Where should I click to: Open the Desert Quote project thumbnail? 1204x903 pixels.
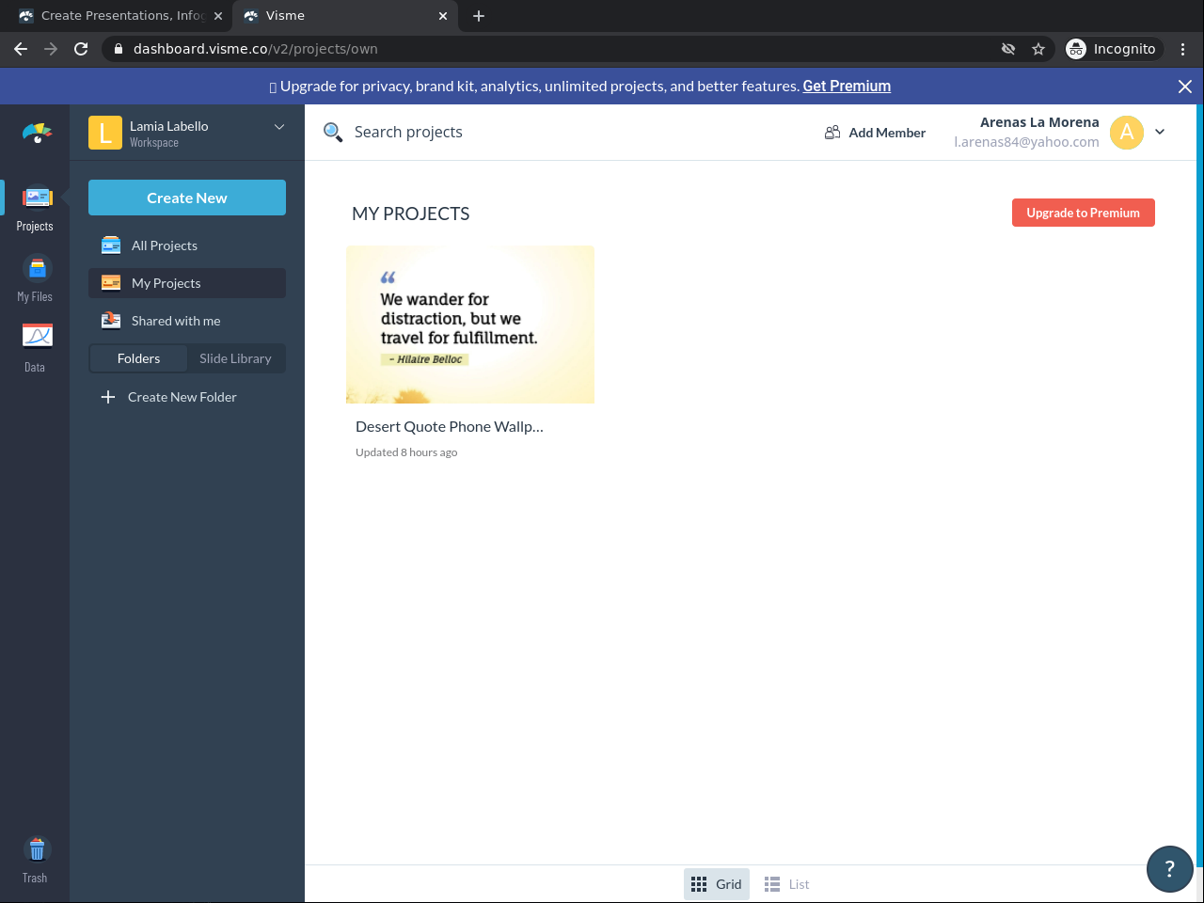[470, 325]
